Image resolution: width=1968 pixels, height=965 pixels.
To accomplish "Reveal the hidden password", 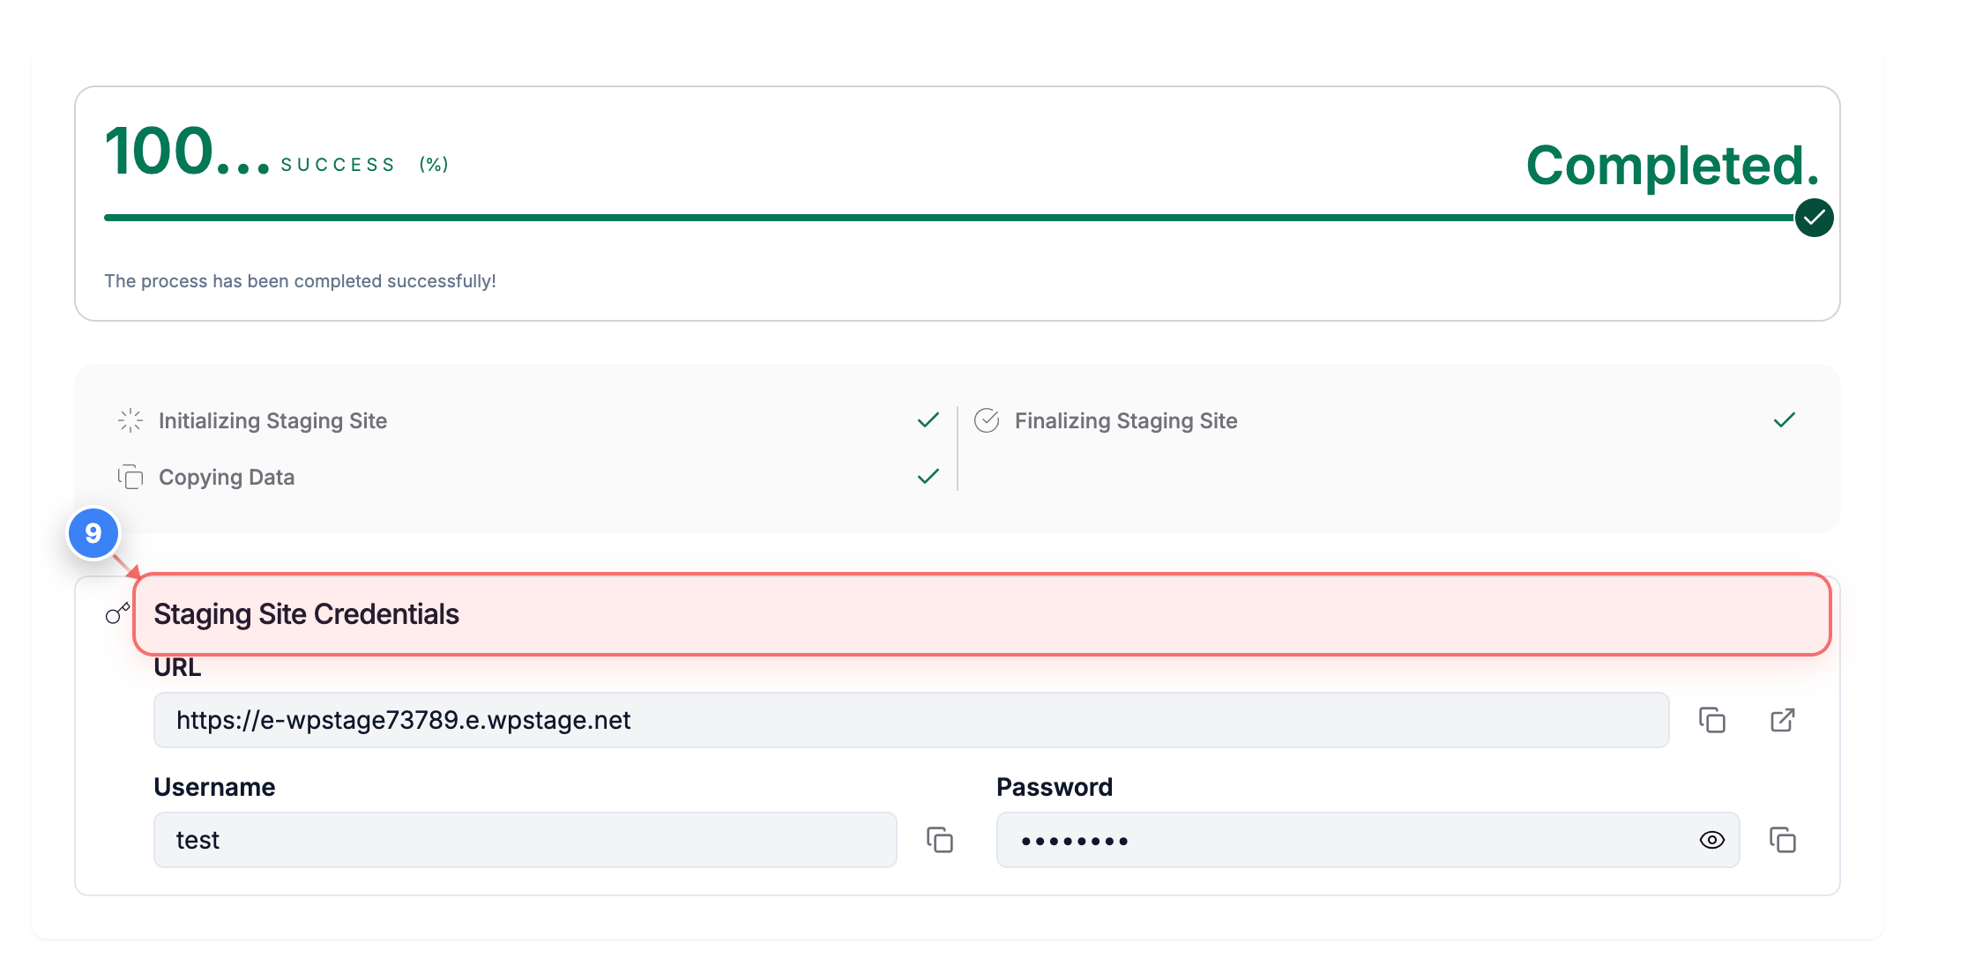I will click(x=1711, y=841).
